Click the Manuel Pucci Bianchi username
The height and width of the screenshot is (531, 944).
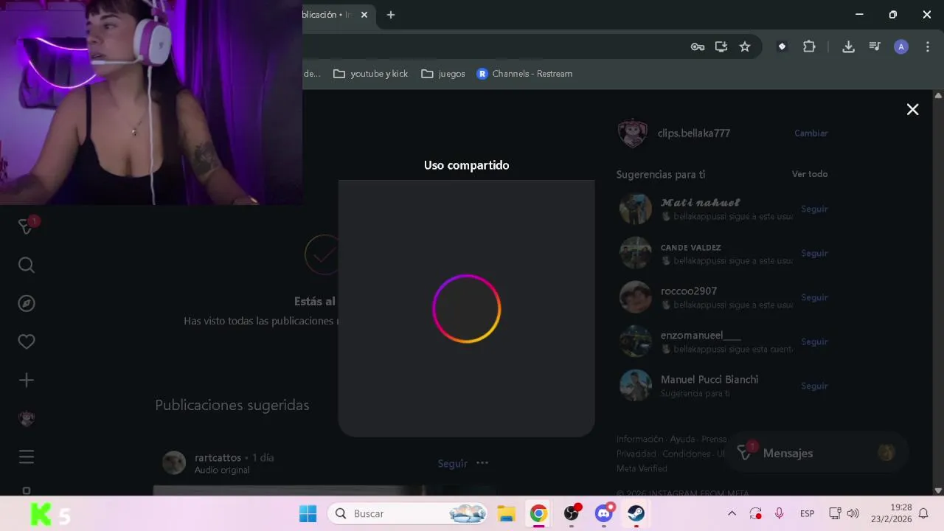[709, 379]
